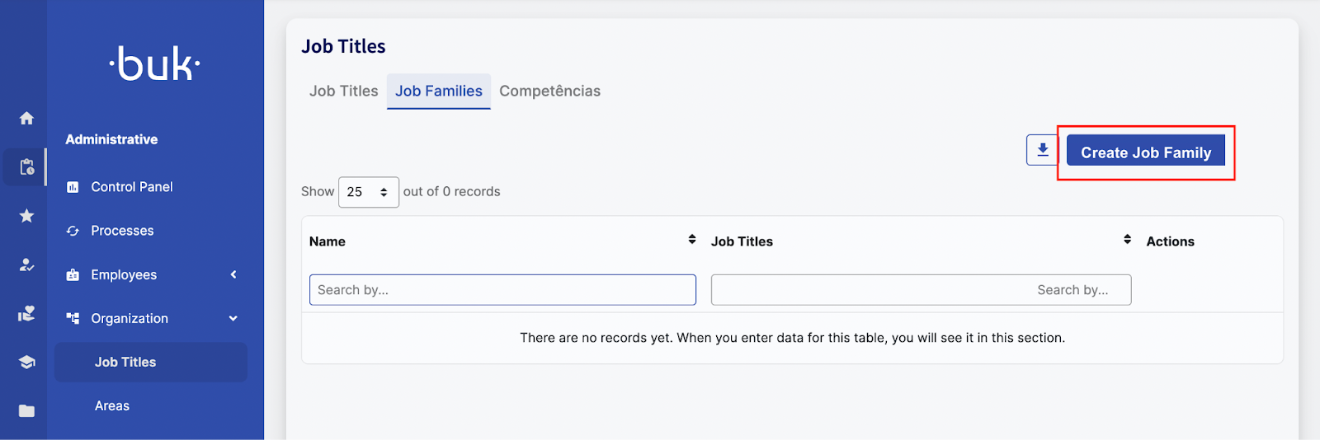
Task: Switch to the Job Titles tab
Action: point(343,91)
